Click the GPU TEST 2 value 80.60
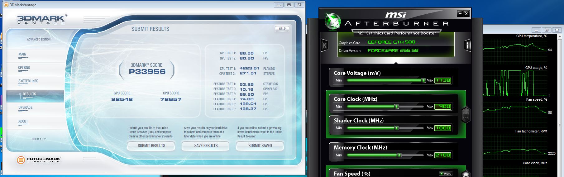The width and height of the screenshot is (564, 177). (x=246, y=58)
